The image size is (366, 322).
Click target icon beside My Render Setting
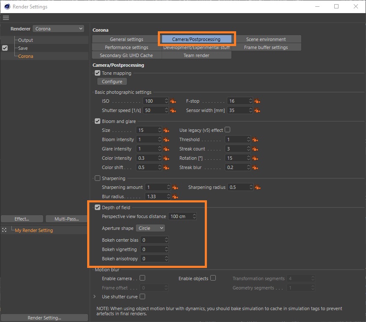coord(4,230)
